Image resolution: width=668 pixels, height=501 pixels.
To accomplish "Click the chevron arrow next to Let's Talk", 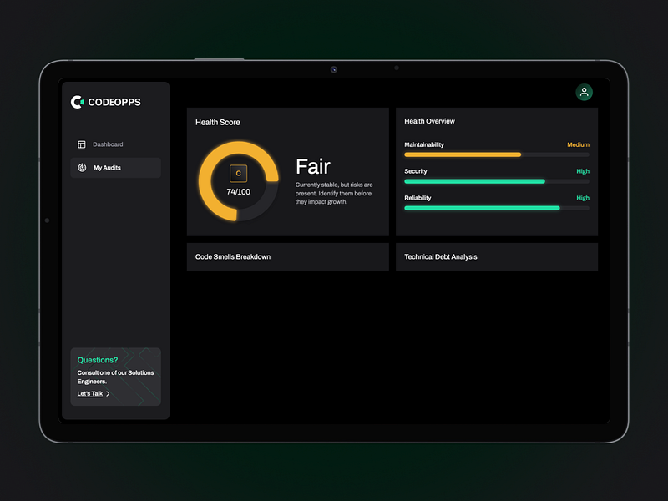I will [x=108, y=393].
